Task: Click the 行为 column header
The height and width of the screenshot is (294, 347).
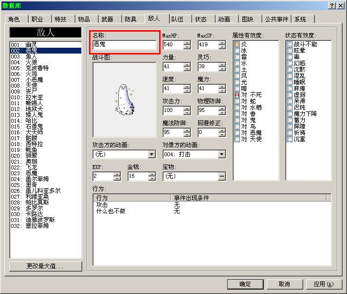Action: pyautogui.click(x=132, y=198)
